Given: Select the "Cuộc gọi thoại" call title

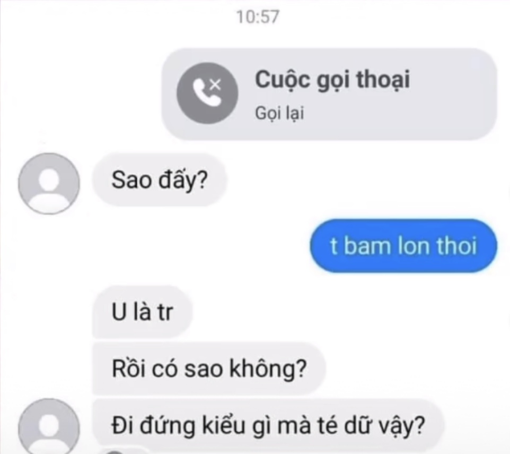Looking at the screenshot, I should coord(332,80).
